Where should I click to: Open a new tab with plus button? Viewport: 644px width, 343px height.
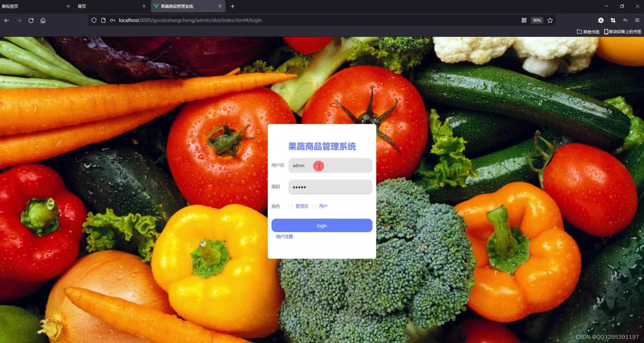(233, 6)
